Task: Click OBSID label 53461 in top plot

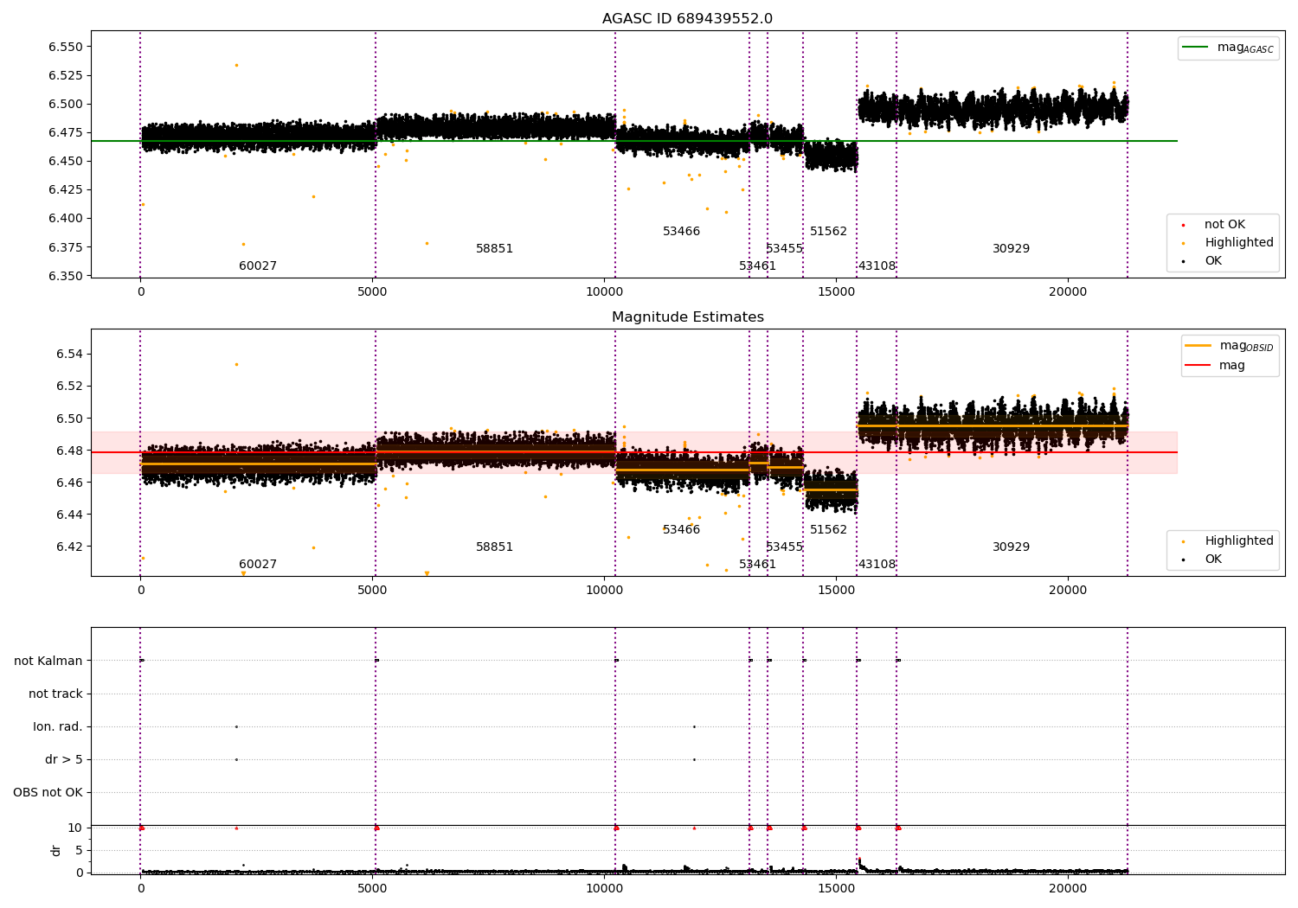Action: (x=757, y=266)
